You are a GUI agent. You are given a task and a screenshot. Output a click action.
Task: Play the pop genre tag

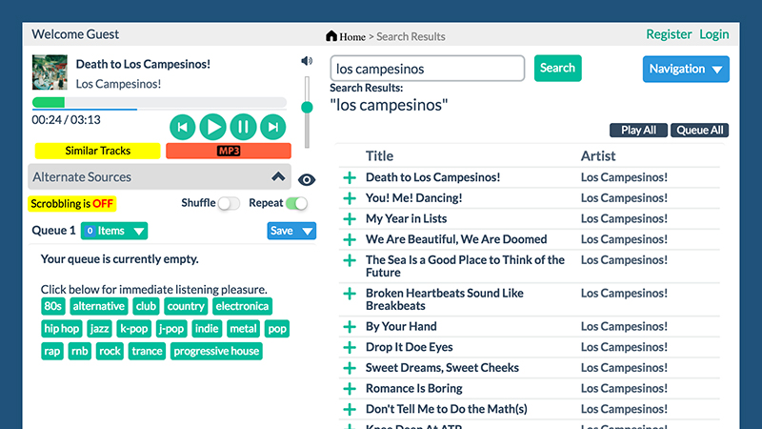[x=277, y=328]
